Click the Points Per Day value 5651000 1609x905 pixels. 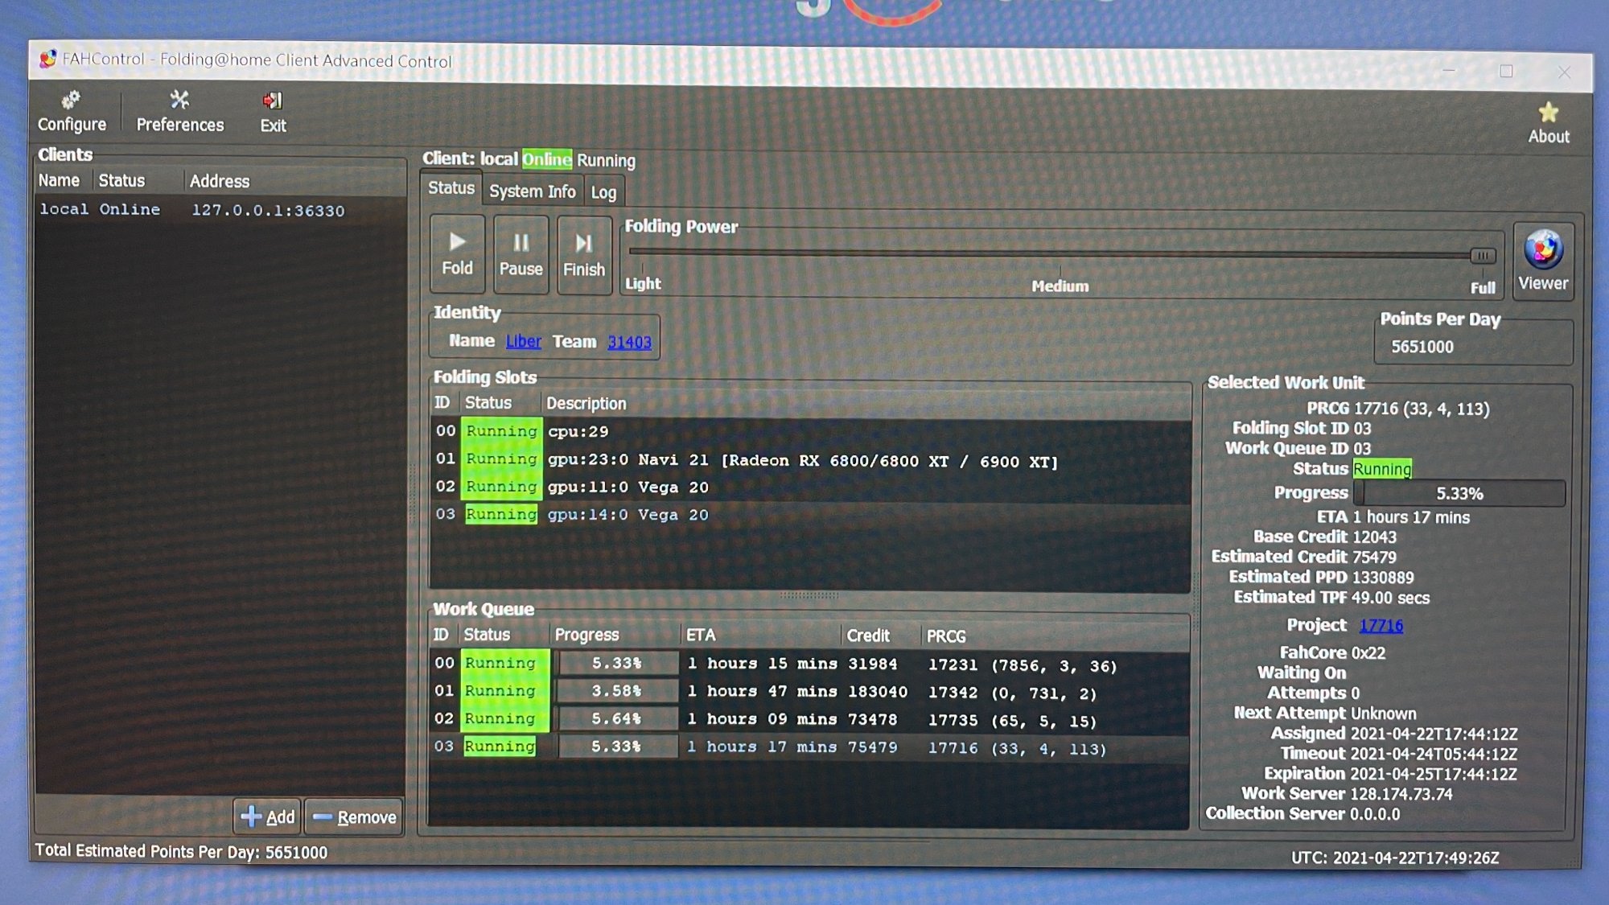pos(1422,347)
